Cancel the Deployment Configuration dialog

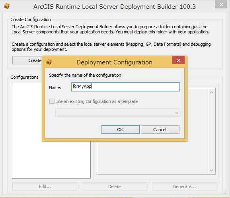(160, 129)
